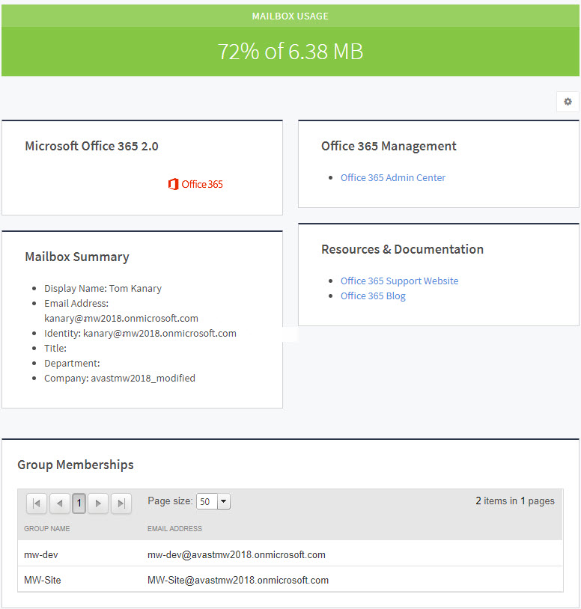Click MW-Site@avastmw2018.onmicrosoft.com email cell
The width and height of the screenshot is (581, 609).
[x=238, y=580]
